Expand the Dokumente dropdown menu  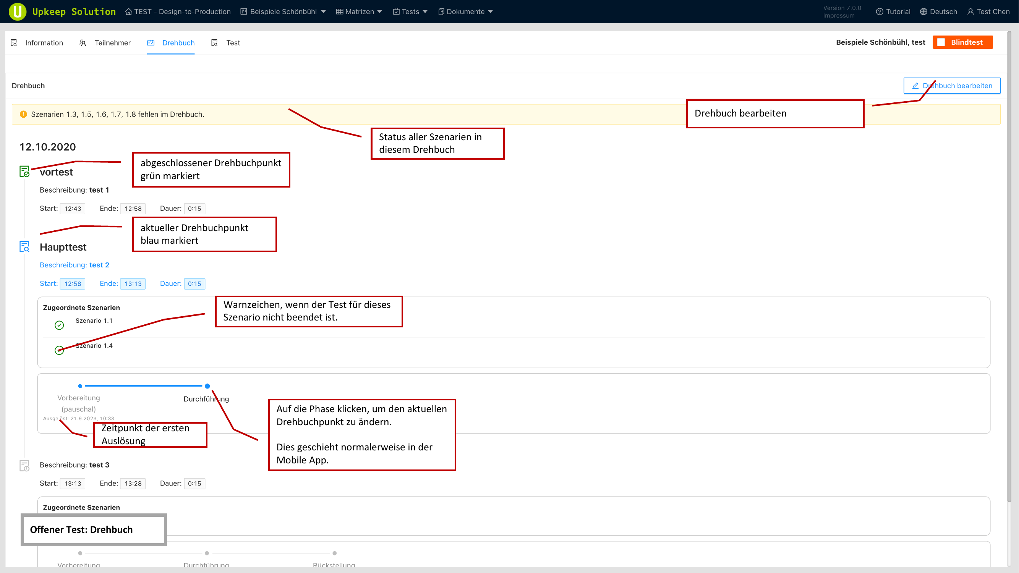tap(465, 11)
